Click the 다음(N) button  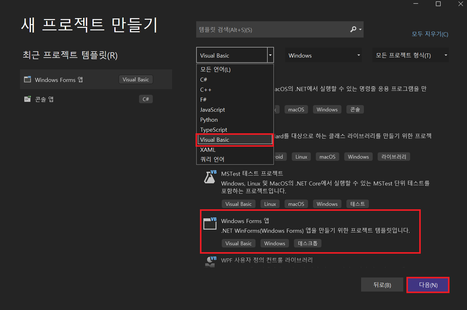click(428, 285)
